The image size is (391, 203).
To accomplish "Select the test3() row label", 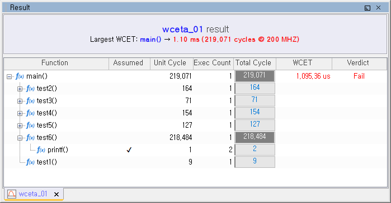I will tap(47, 100).
